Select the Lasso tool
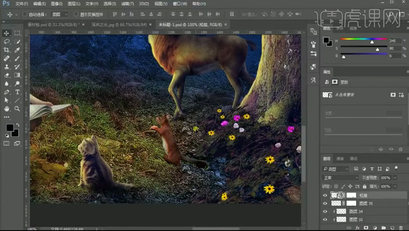The height and width of the screenshot is (231, 409). click(x=7, y=41)
